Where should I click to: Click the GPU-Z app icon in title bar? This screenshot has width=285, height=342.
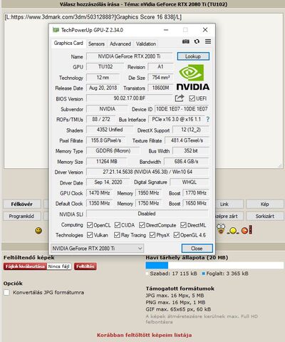click(56, 30)
